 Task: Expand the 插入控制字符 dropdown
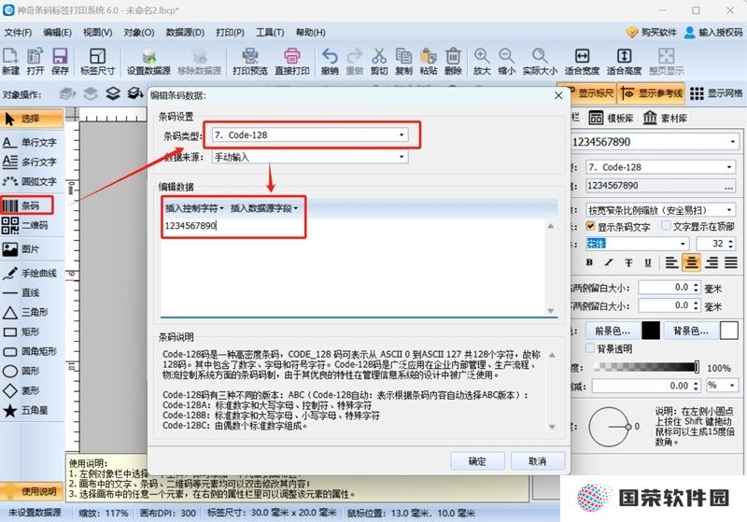point(194,208)
